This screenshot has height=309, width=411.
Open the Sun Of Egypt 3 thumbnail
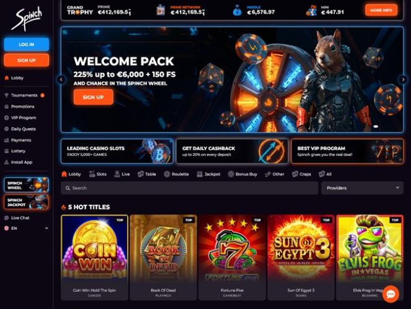coord(301,258)
